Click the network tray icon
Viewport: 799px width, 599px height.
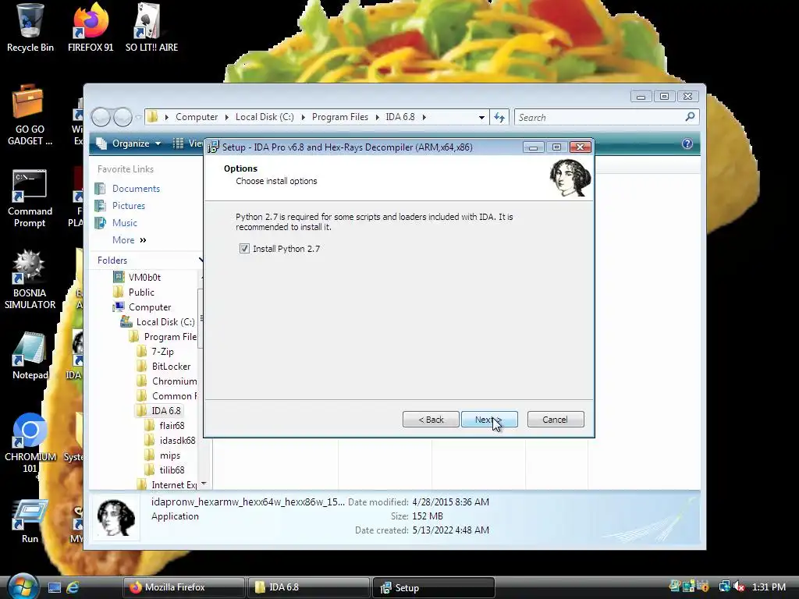tap(724, 587)
